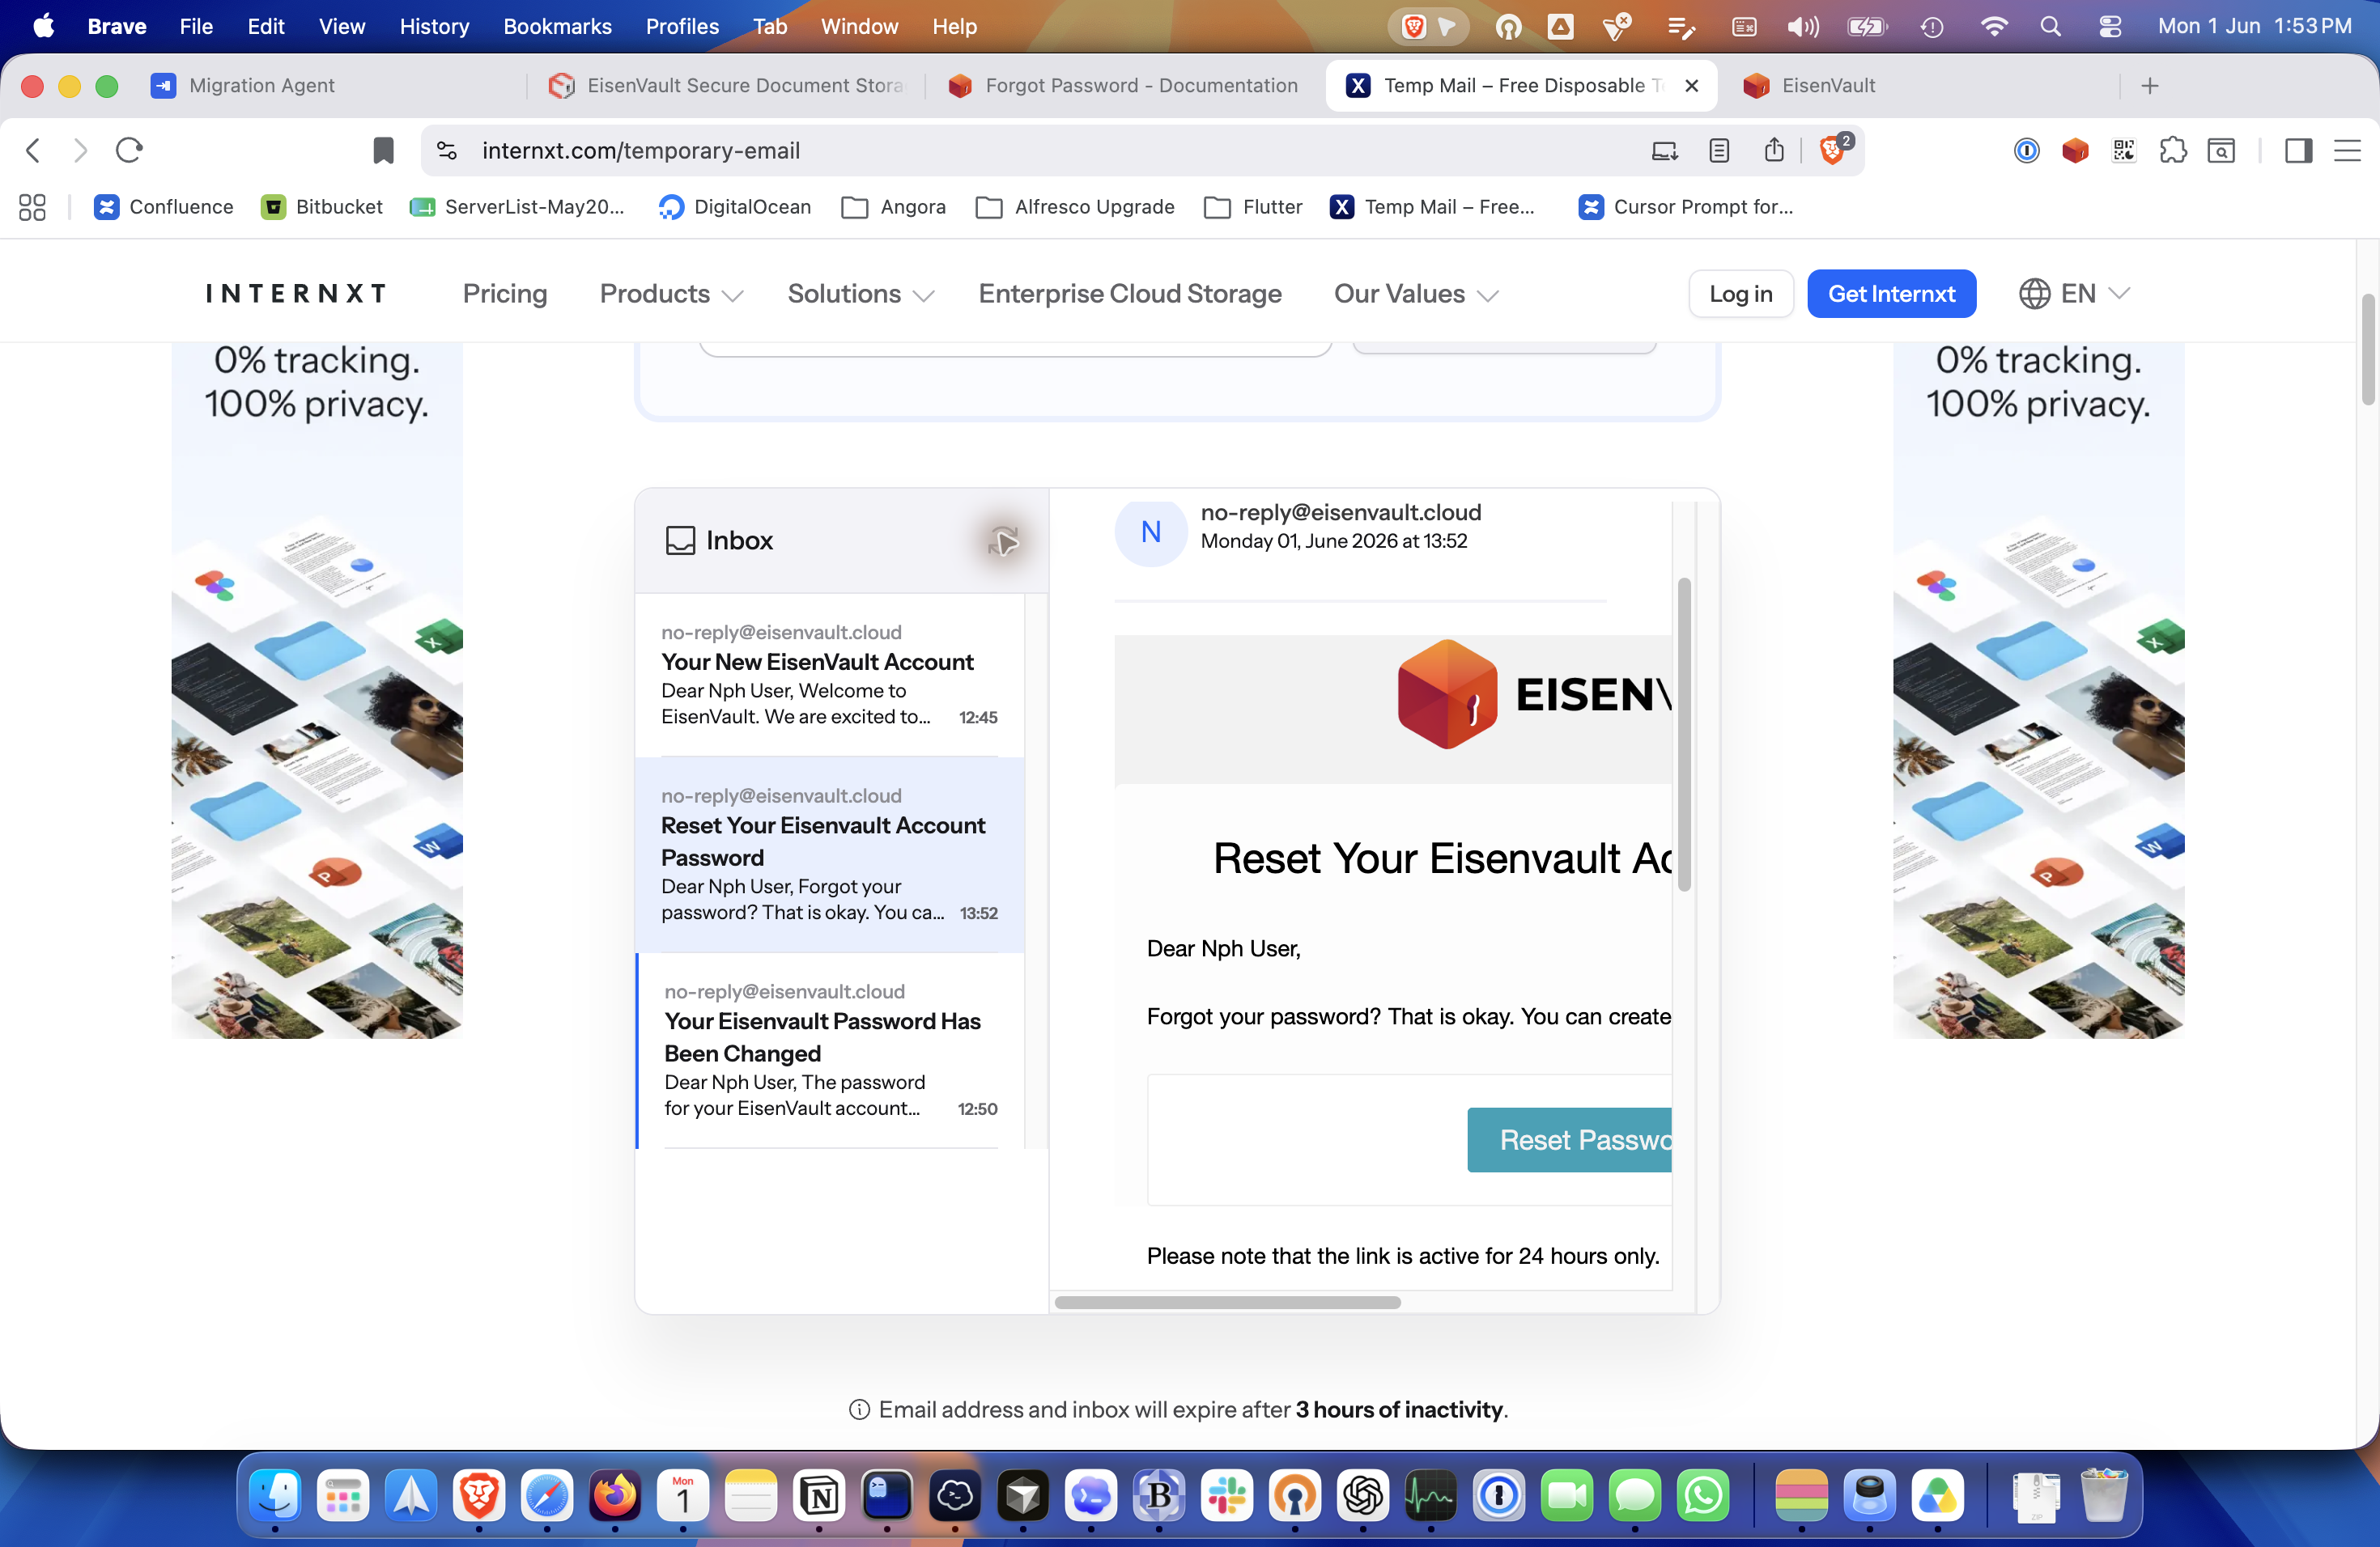This screenshot has height=1547, width=2380.
Task: Open the Bookmarks menu
Action: [557, 27]
